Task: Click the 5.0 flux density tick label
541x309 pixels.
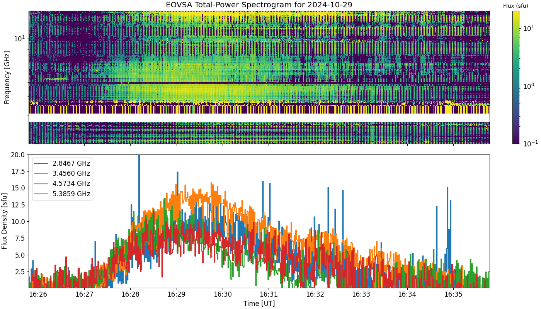Action: click(x=21, y=255)
